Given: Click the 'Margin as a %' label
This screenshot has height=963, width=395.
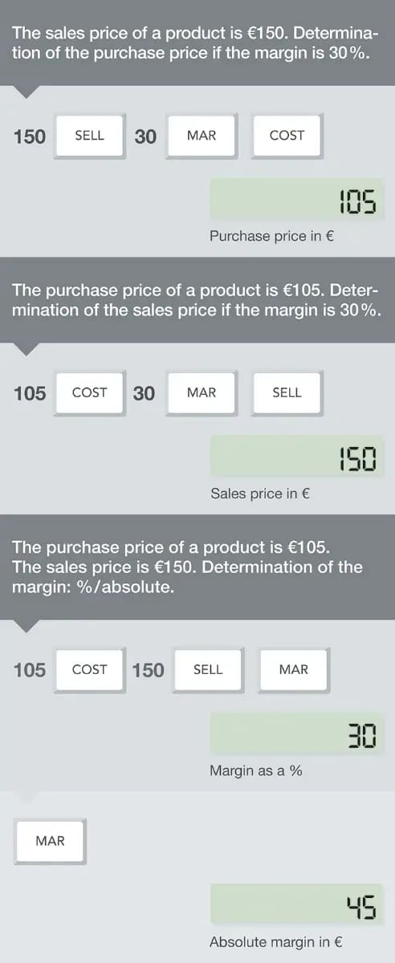Looking at the screenshot, I should pyautogui.click(x=256, y=770).
